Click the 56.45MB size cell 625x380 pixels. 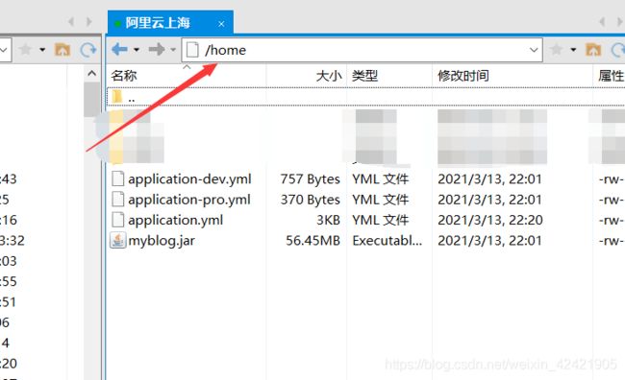click(312, 241)
